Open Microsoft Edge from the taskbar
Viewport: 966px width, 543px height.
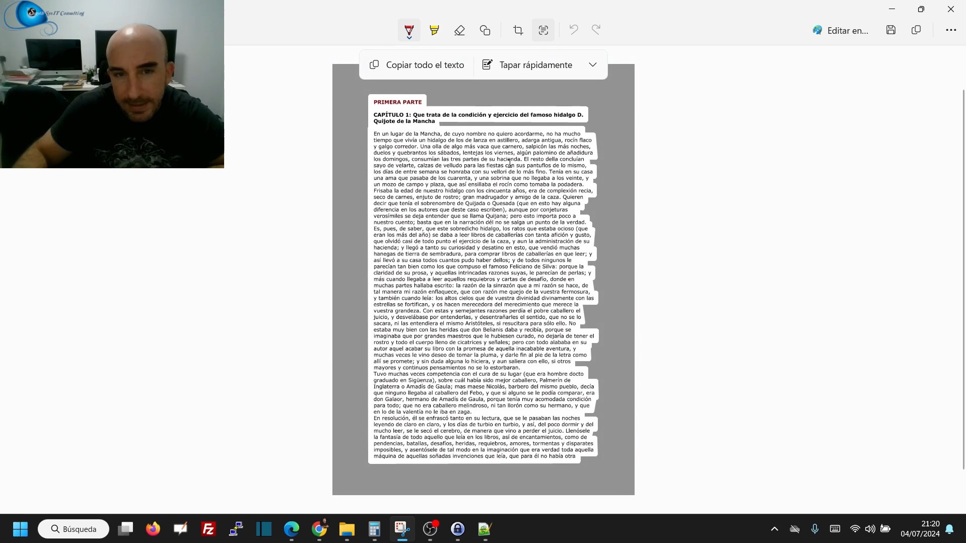[x=292, y=529]
